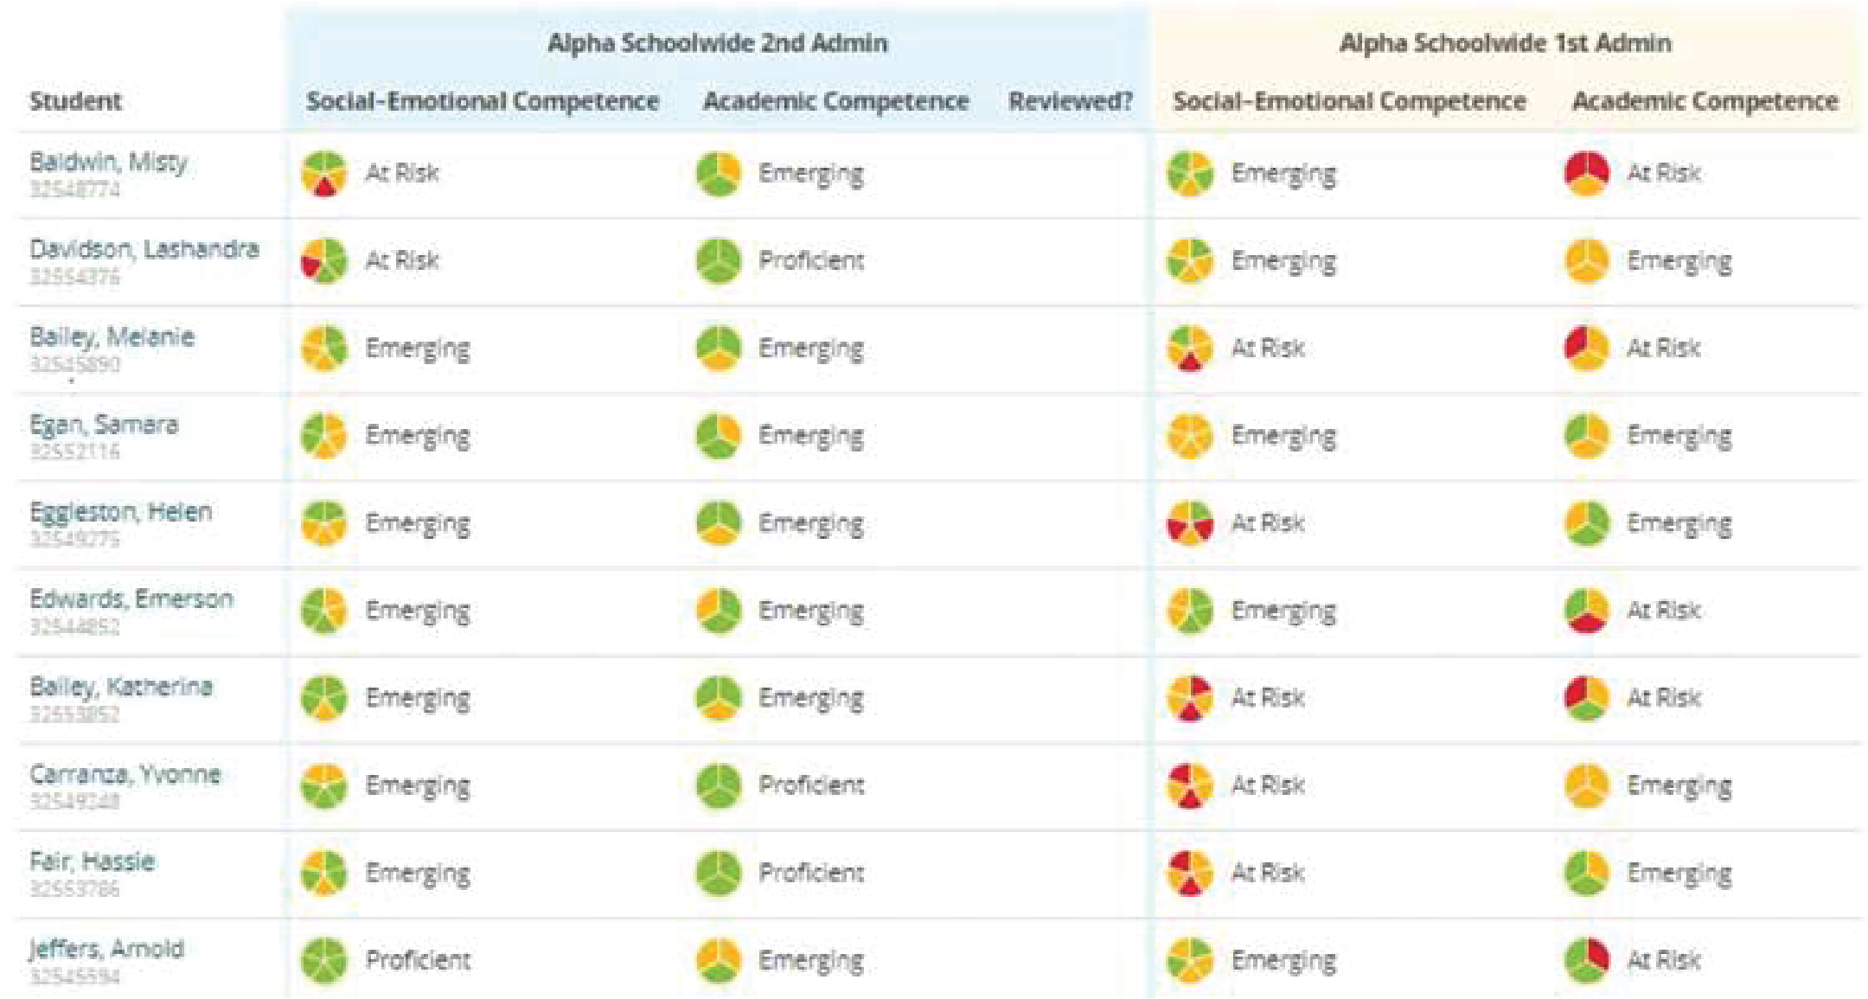Screen dimensions: 1868x999
Task: Sort by 1st Admin Social-Emotional Competence header
Action: [x=1349, y=101]
